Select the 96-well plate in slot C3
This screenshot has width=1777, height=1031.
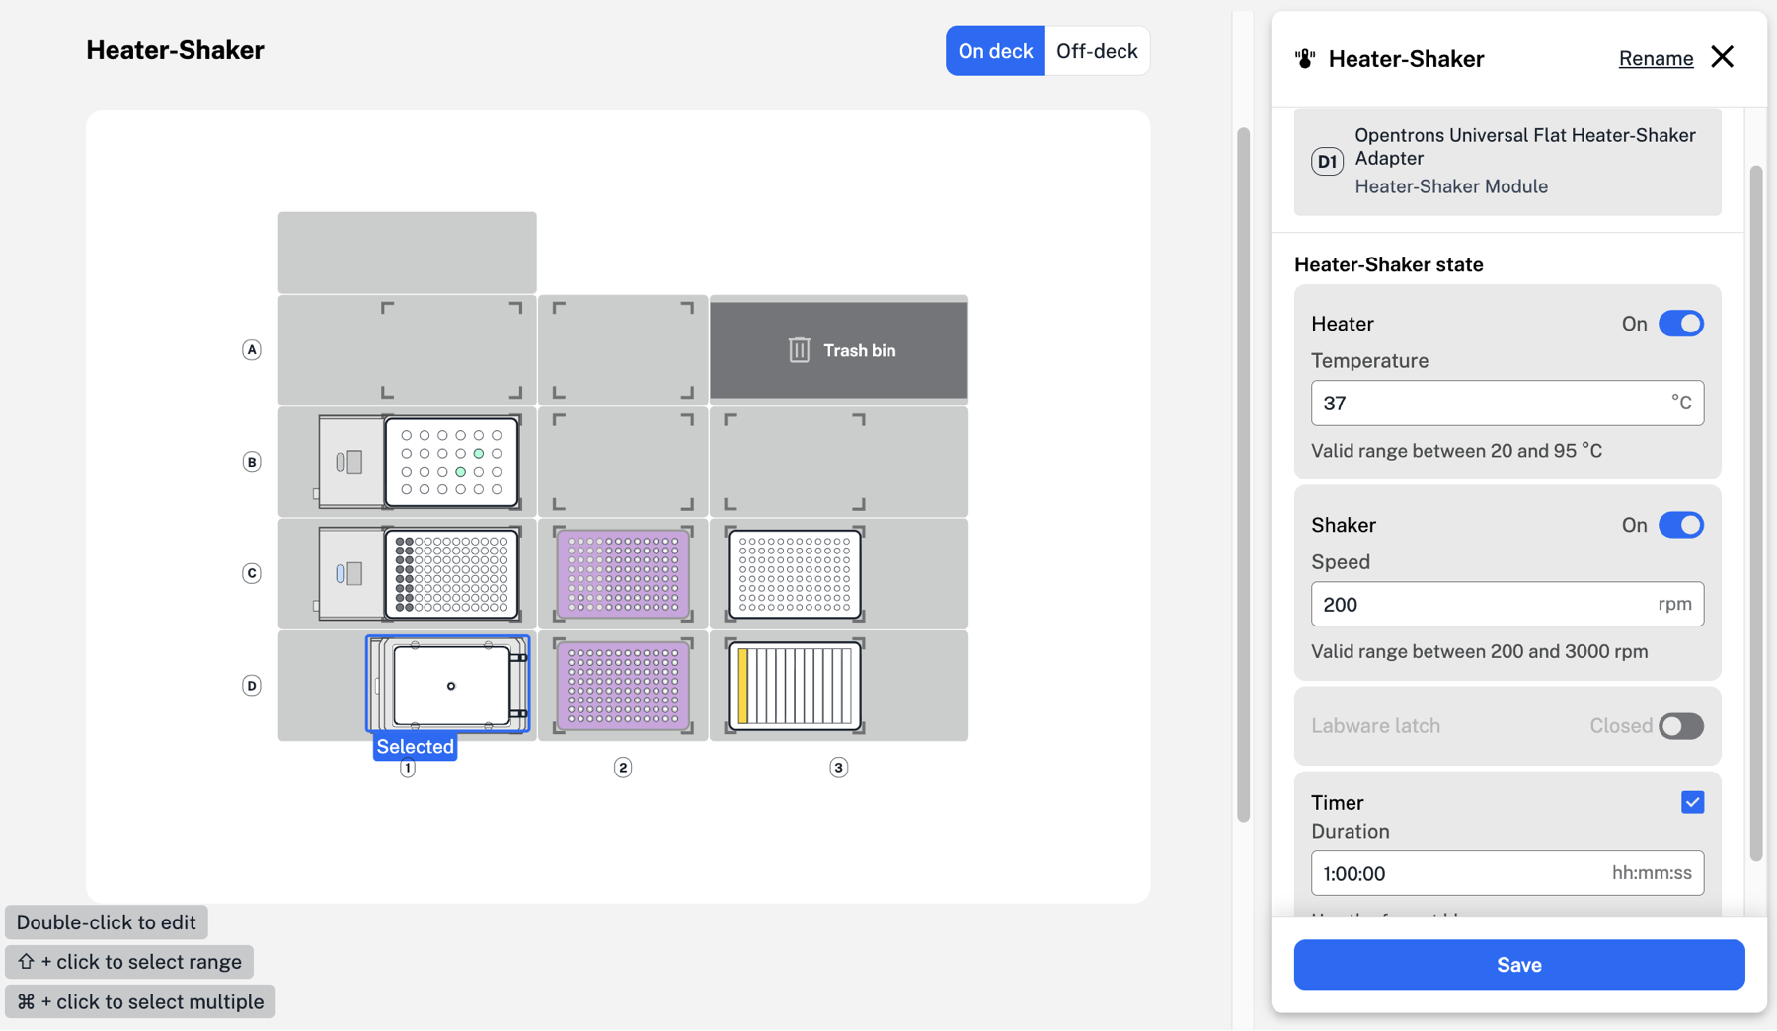click(x=795, y=573)
